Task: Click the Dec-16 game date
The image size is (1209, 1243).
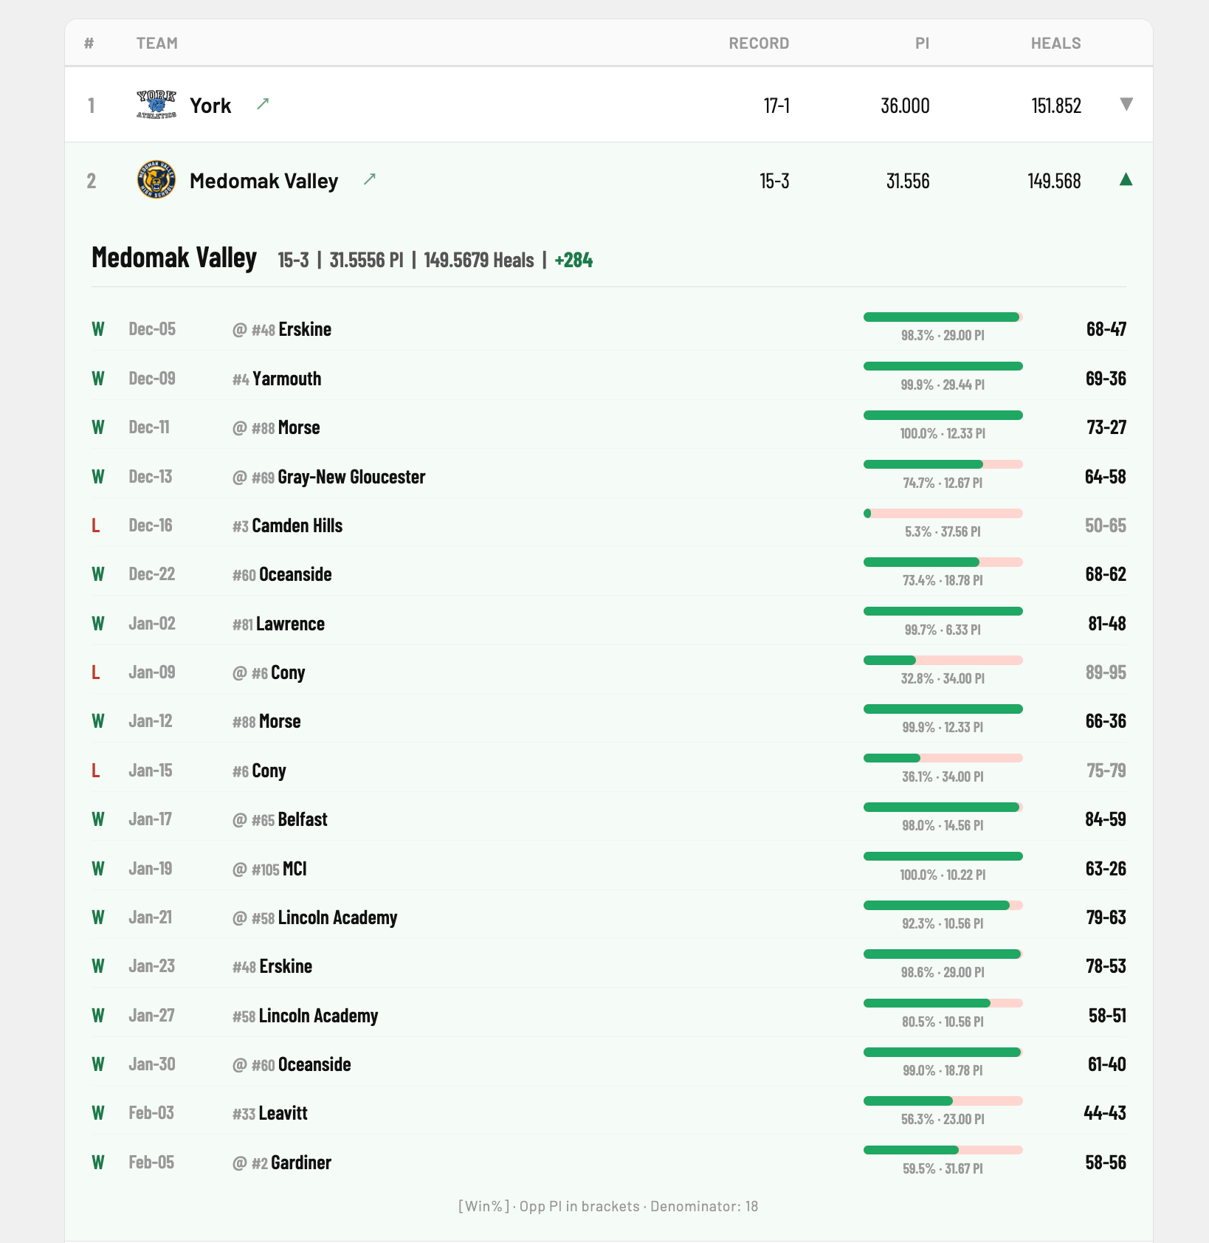Action: (x=151, y=526)
